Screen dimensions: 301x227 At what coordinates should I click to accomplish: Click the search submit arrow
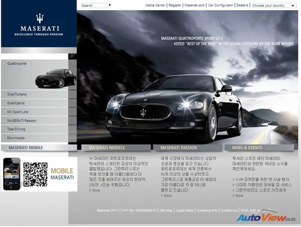pos(110,5)
